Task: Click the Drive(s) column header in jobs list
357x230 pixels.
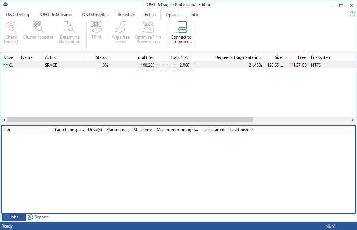Action: pyautogui.click(x=95, y=130)
